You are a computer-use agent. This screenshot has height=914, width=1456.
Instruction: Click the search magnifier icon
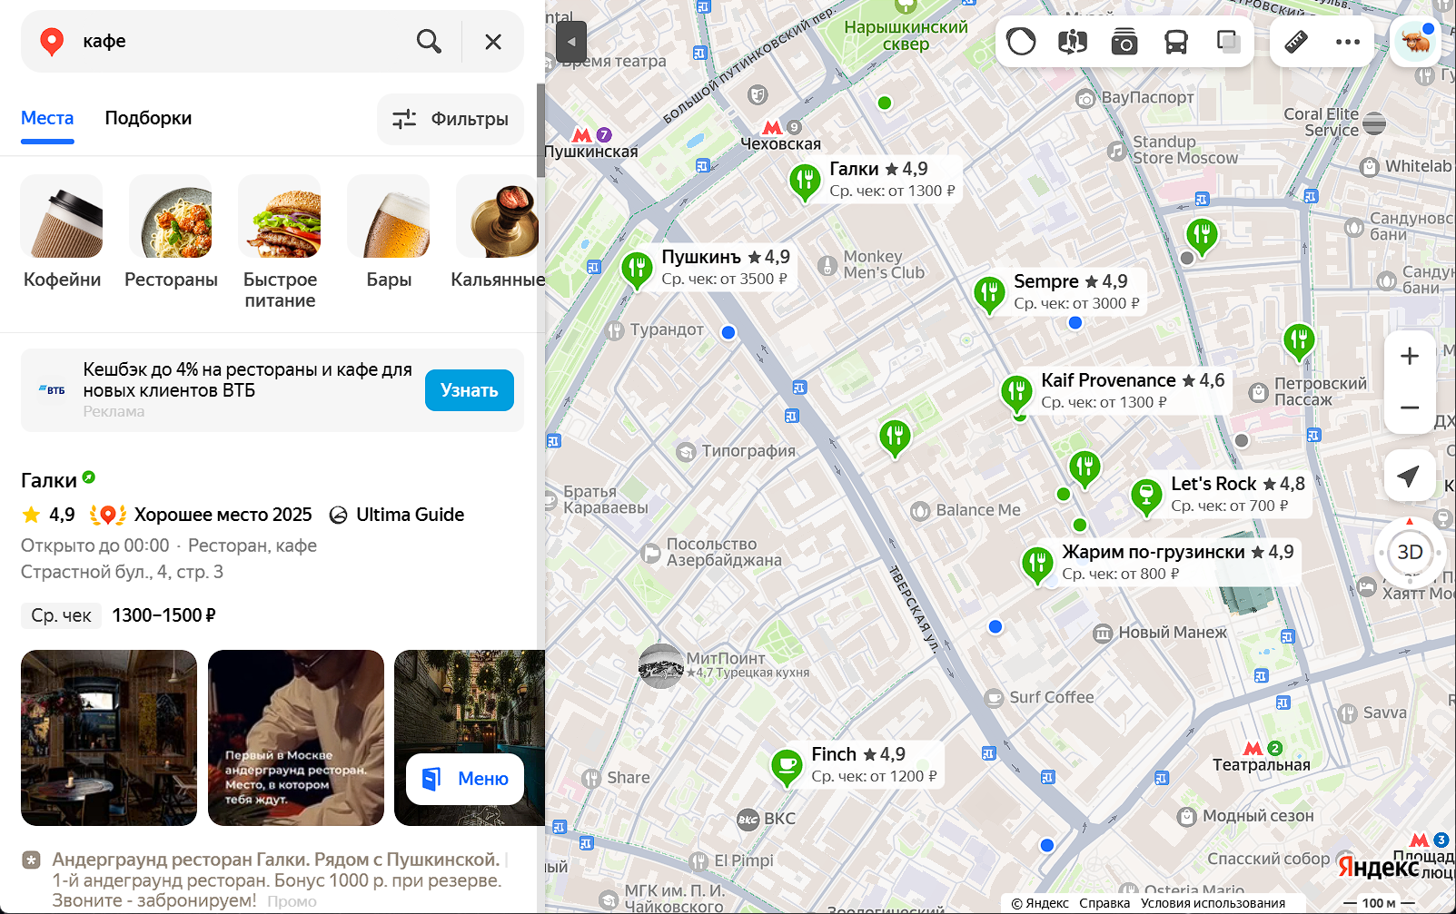429,42
